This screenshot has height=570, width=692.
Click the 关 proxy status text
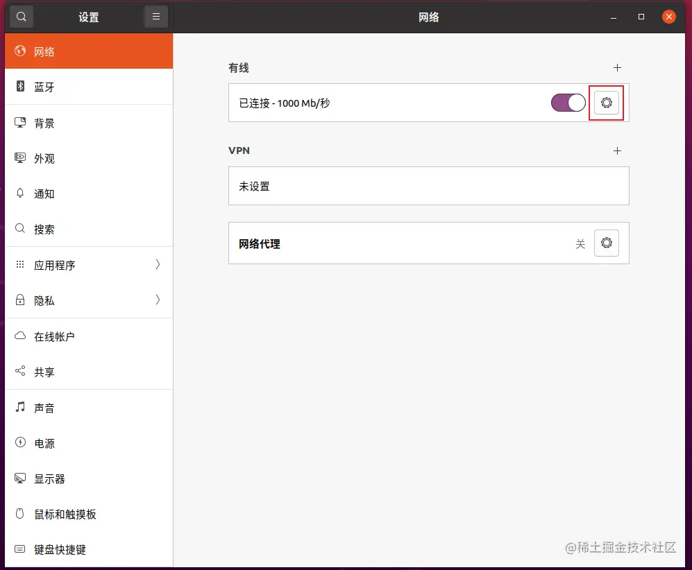(580, 244)
